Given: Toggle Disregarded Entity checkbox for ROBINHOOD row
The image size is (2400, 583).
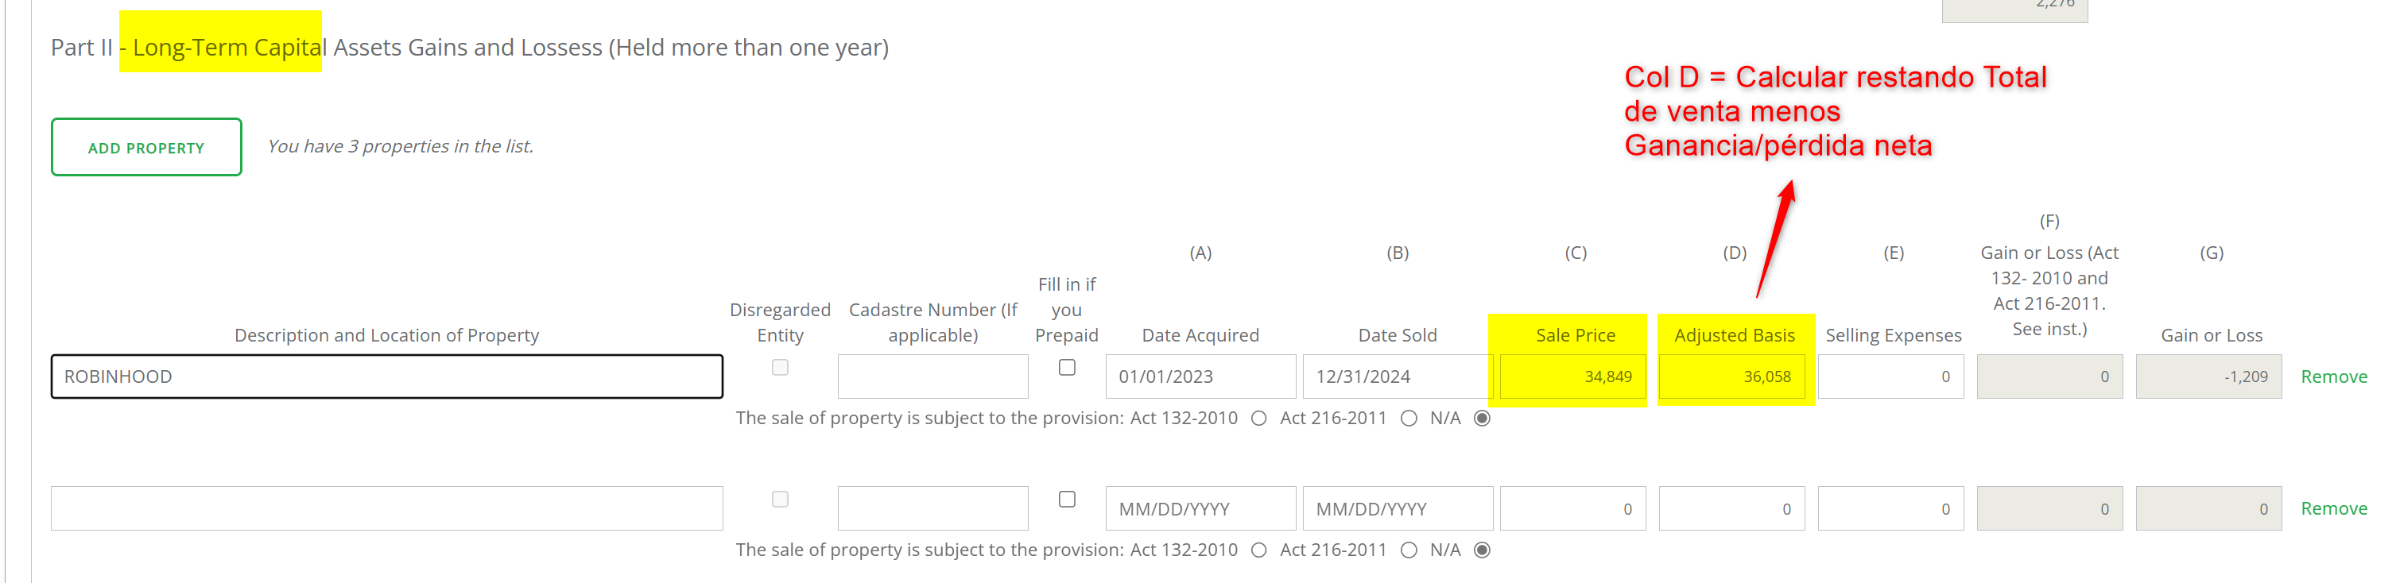Looking at the screenshot, I should (x=780, y=368).
